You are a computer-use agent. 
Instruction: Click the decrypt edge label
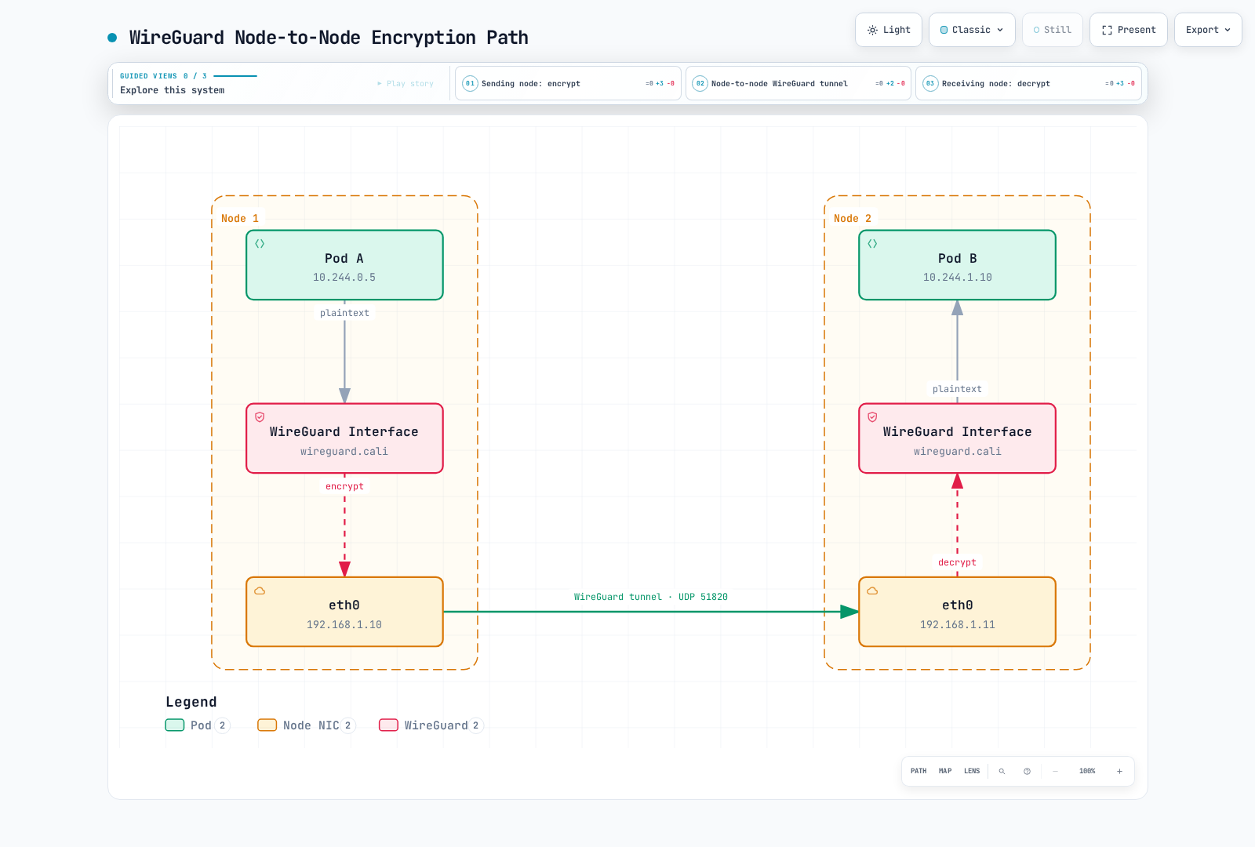957,562
